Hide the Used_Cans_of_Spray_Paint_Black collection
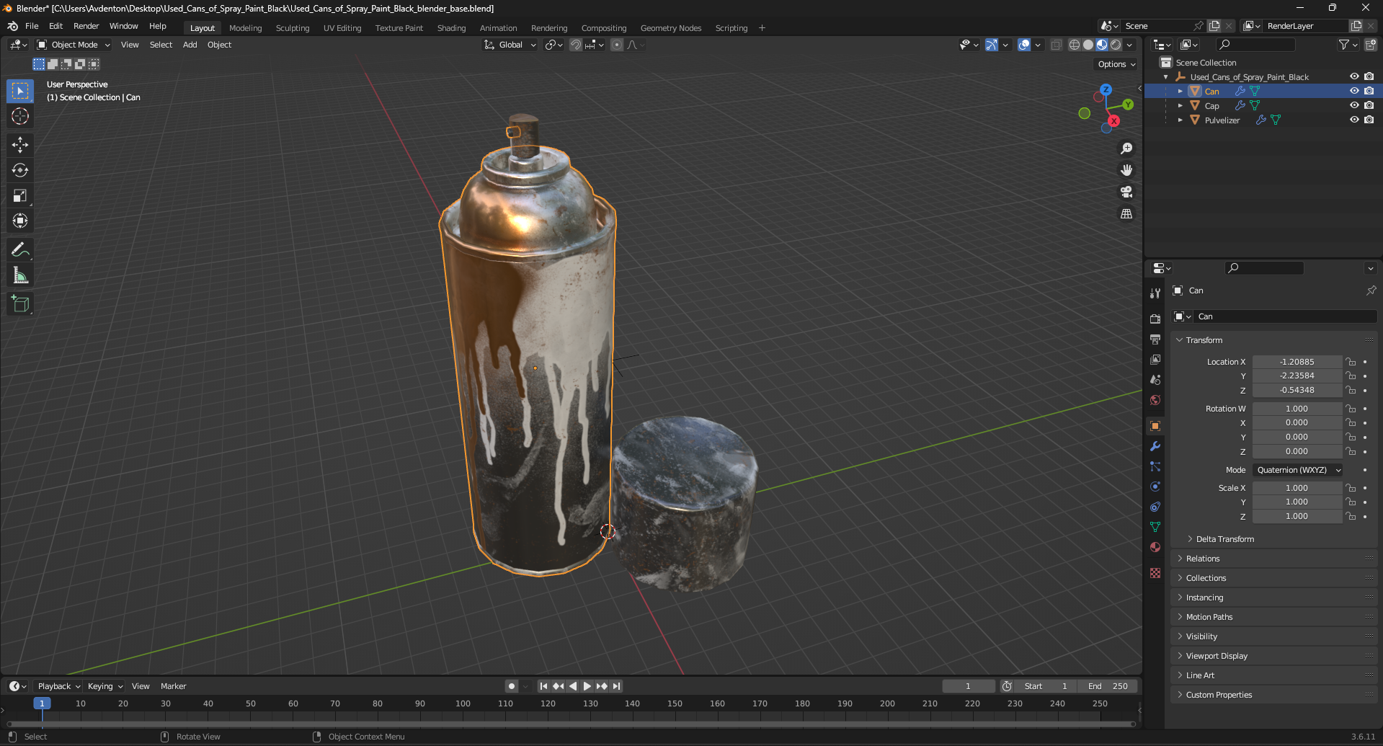This screenshot has height=746, width=1383. point(1354,76)
